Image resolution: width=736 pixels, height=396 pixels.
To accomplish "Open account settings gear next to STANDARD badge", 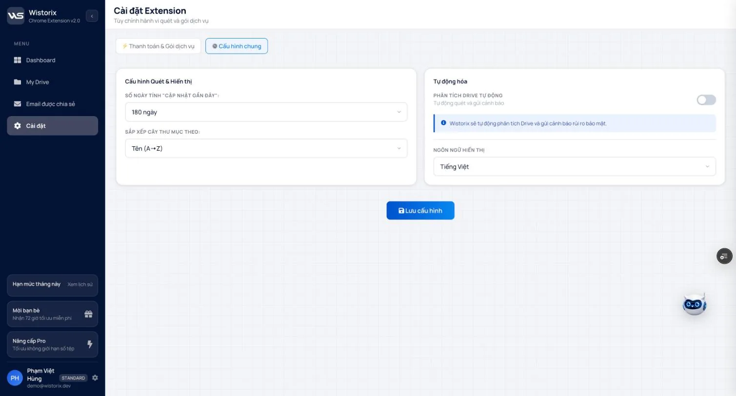I will pyautogui.click(x=95, y=378).
